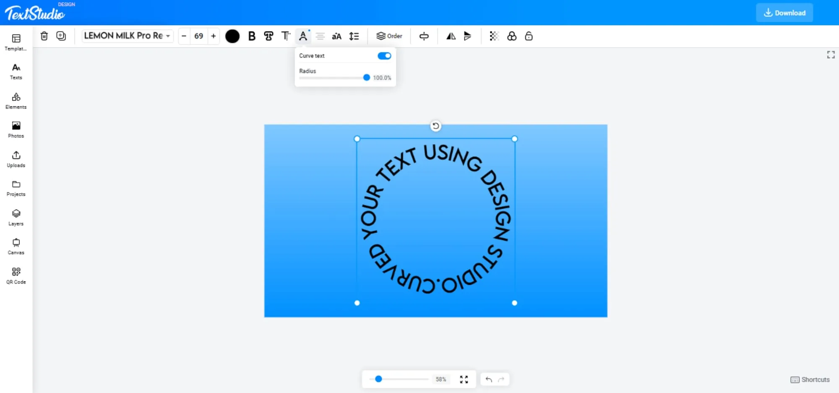Viewport: 839px width, 393px height.
Task: Open the Canvas sidebar panel
Action: (16, 247)
